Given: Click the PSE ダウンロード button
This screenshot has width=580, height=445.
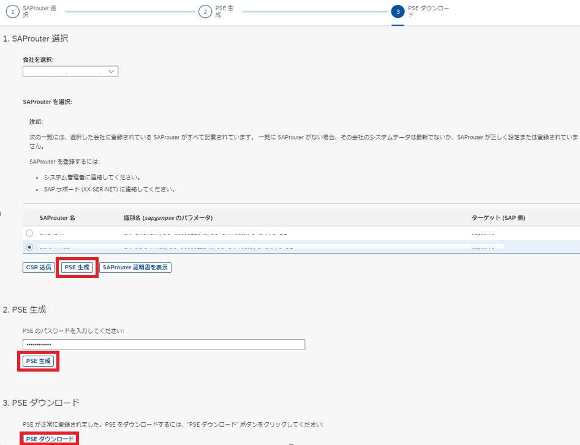Looking at the screenshot, I should click(x=50, y=439).
